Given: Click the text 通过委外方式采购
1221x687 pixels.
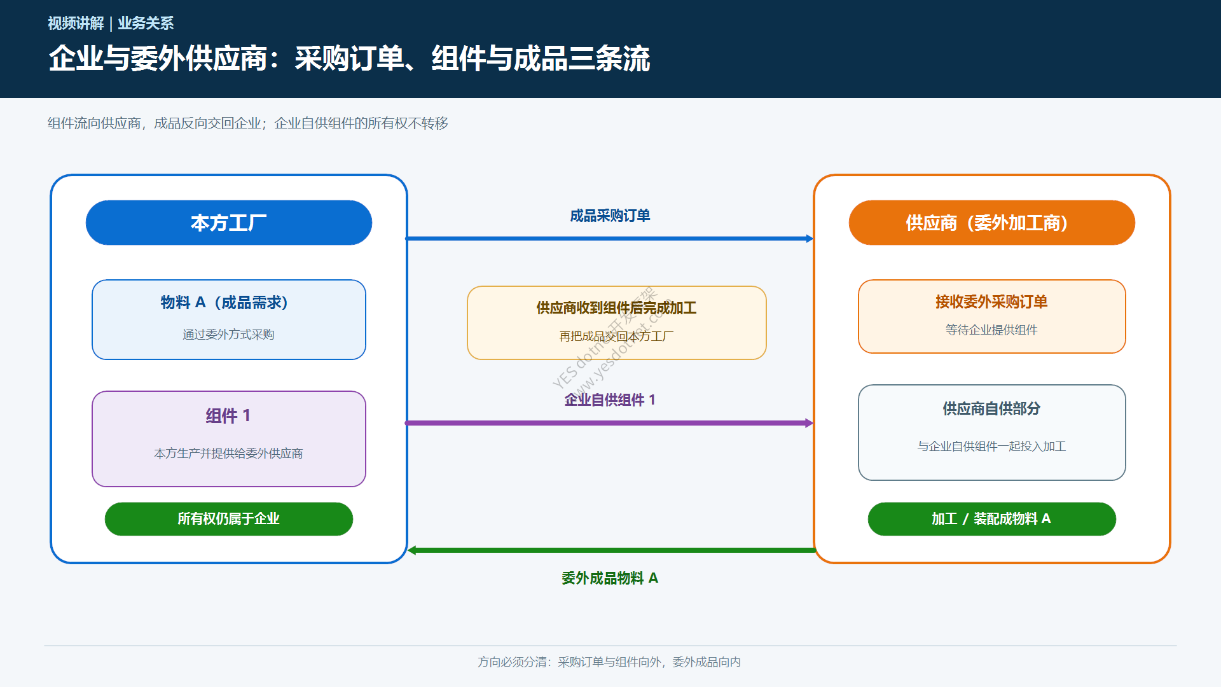Looking at the screenshot, I should (228, 335).
